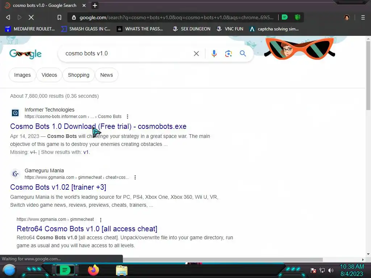Click the vertical scrollbar down arrow
This screenshot has height=278, width=371.
[368, 254]
